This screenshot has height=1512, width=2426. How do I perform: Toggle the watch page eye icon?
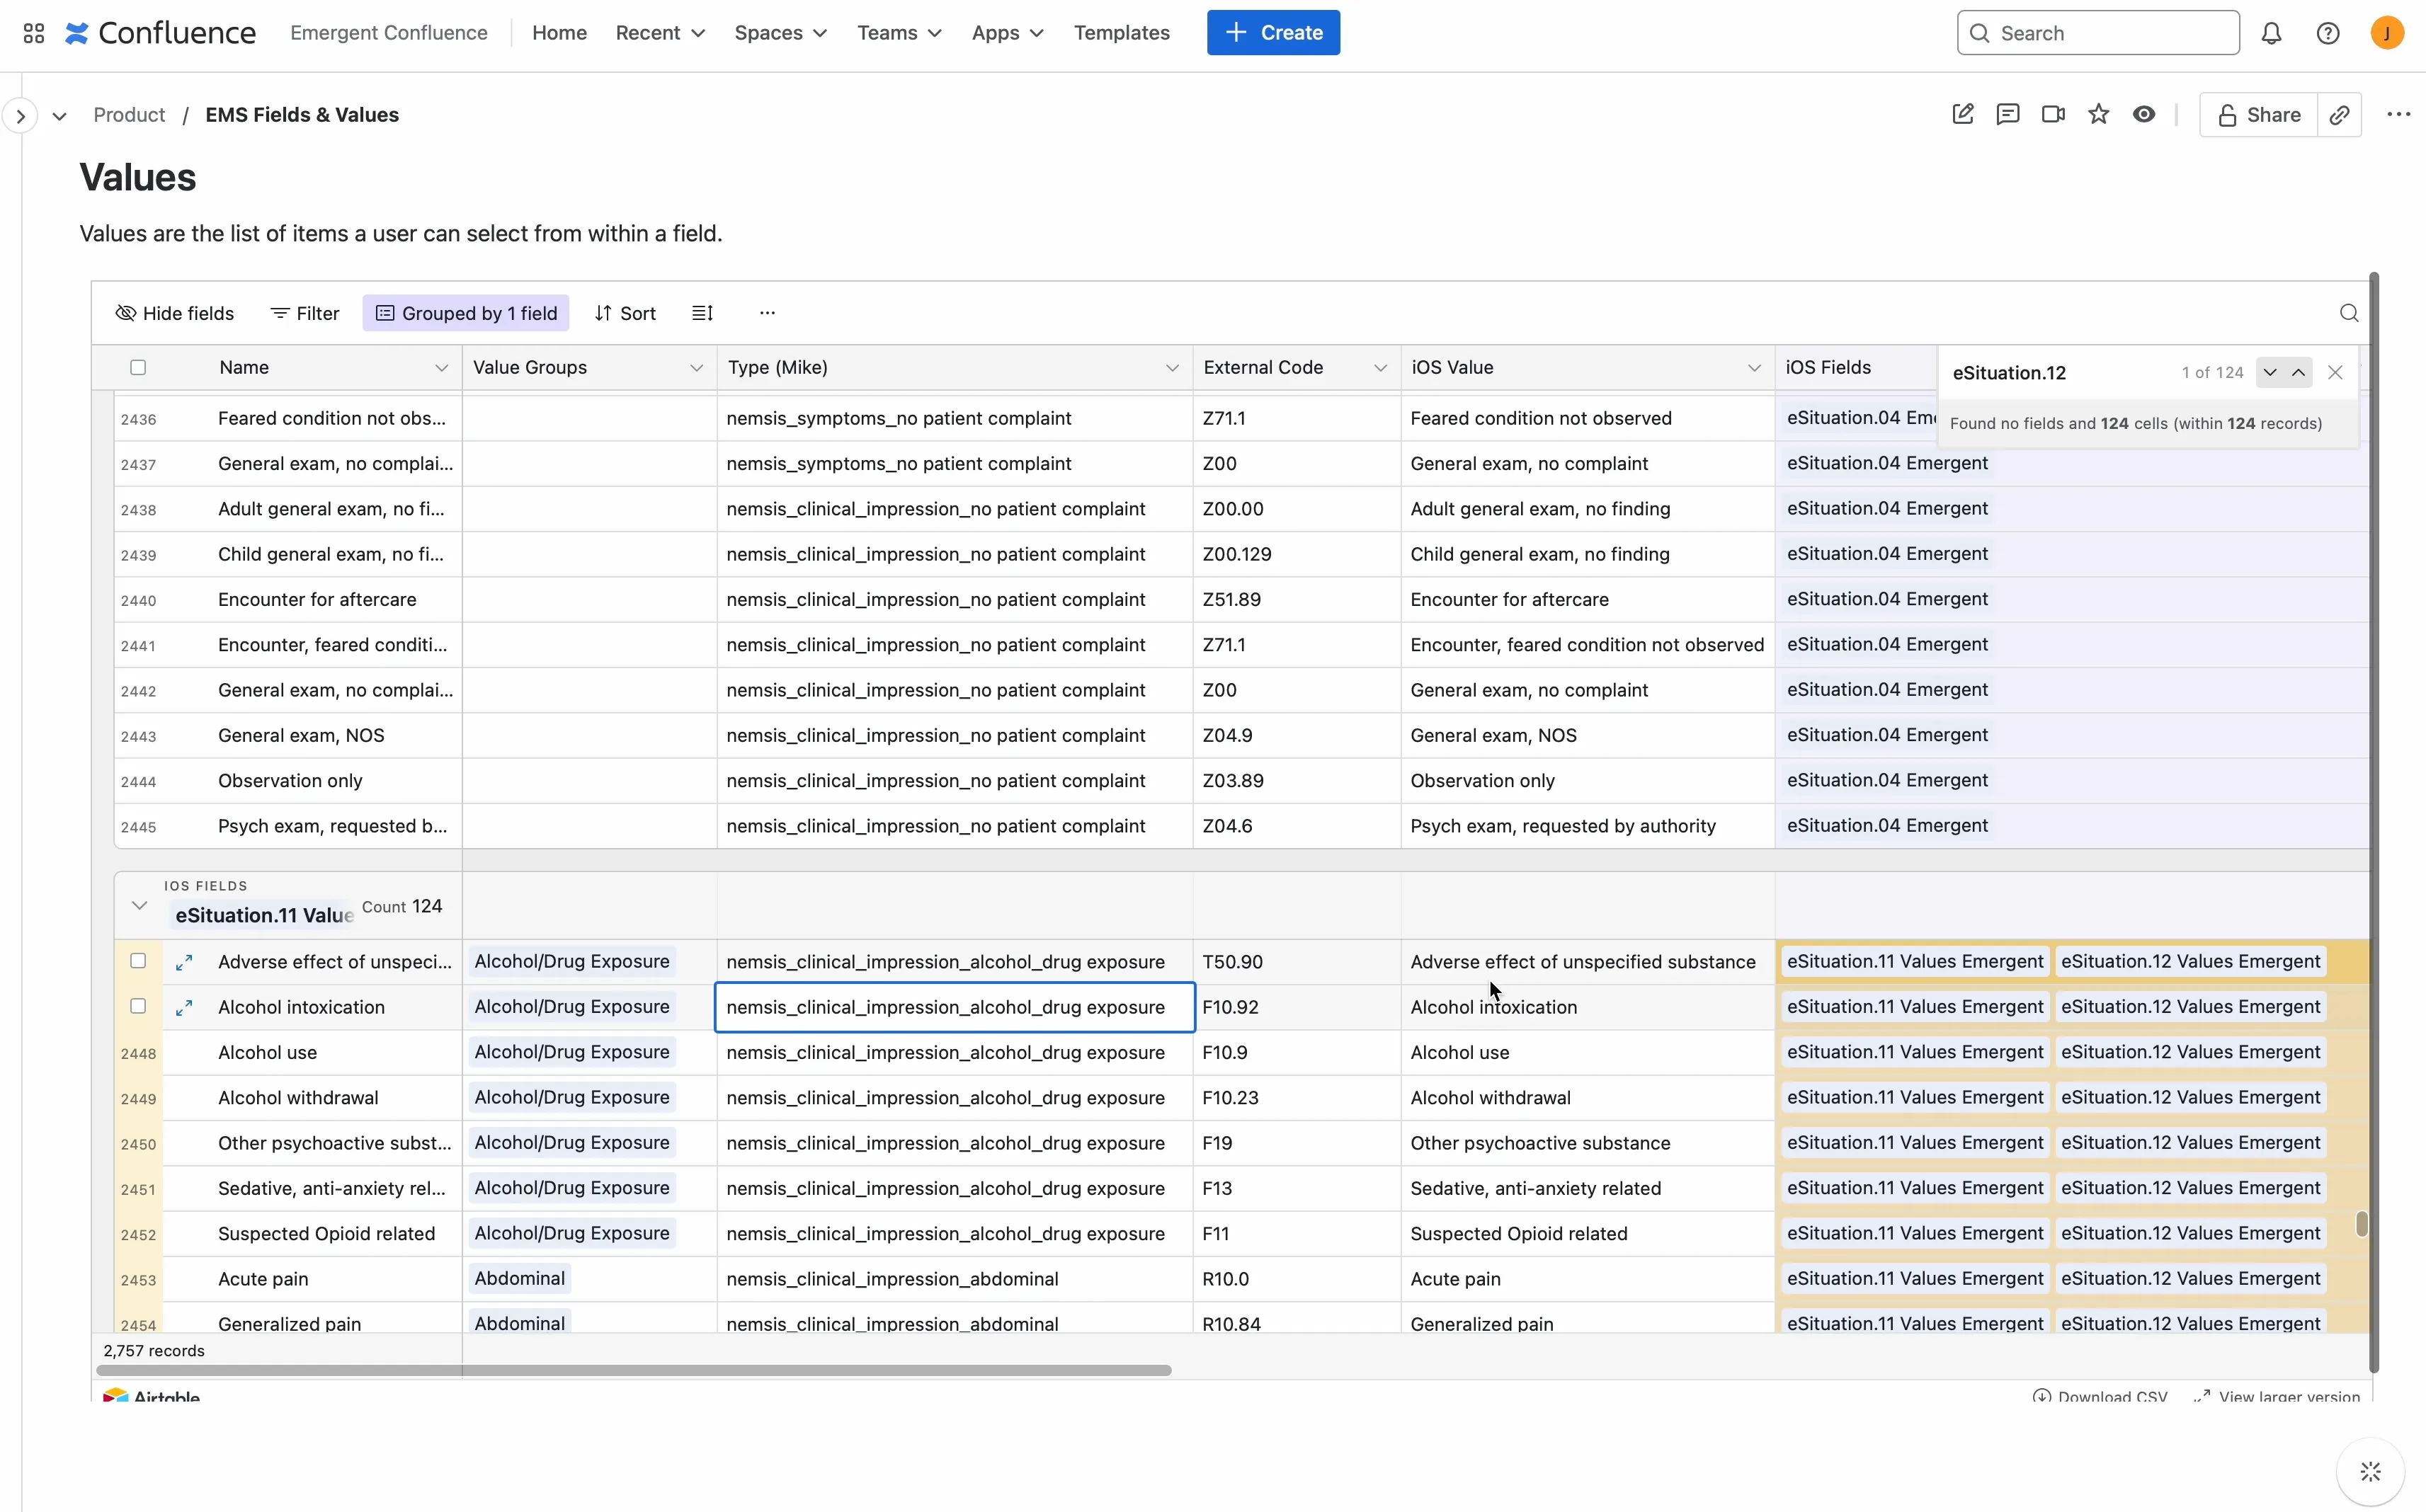(x=2143, y=114)
